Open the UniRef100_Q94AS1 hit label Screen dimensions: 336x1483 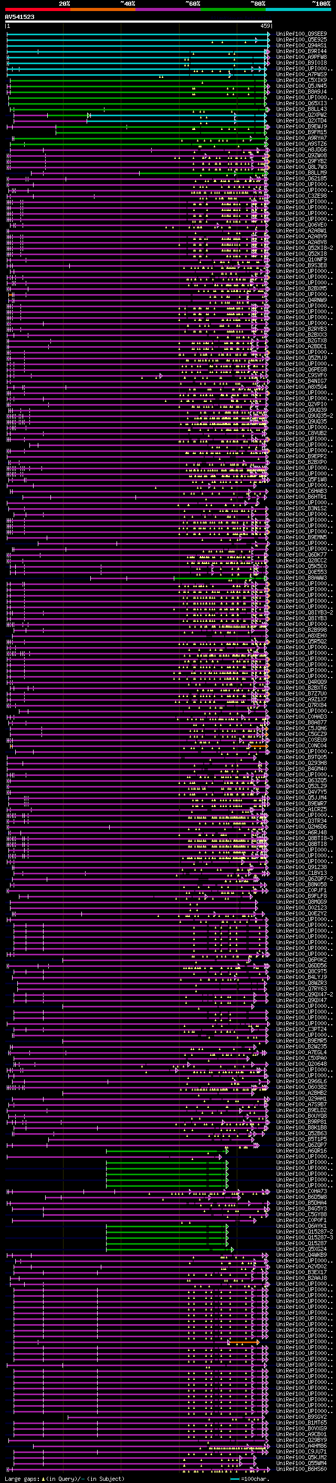301,45
